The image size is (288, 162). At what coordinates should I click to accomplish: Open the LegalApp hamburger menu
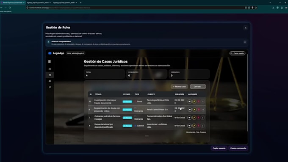(x=50, y=61)
